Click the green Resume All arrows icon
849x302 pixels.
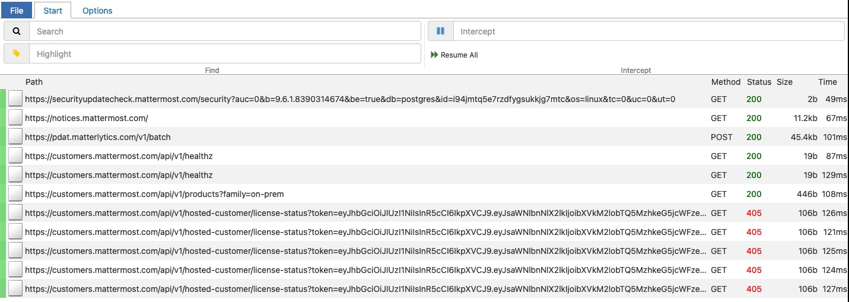[x=435, y=55]
